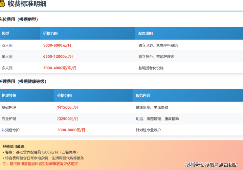
Task: Click the 配置说明 column header
Action: point(145,33)
